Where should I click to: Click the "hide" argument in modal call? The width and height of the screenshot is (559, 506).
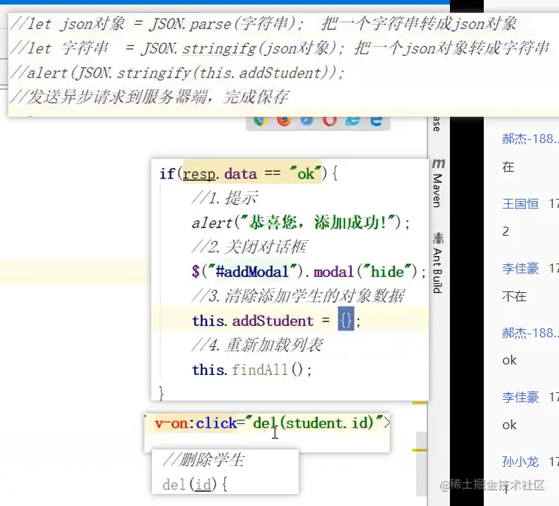coord(387,272)
